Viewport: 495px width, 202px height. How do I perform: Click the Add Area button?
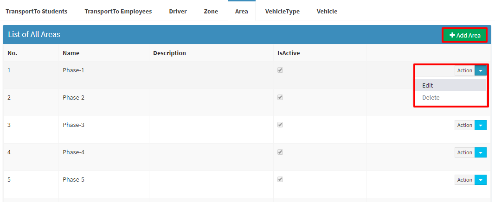(465, 35)
